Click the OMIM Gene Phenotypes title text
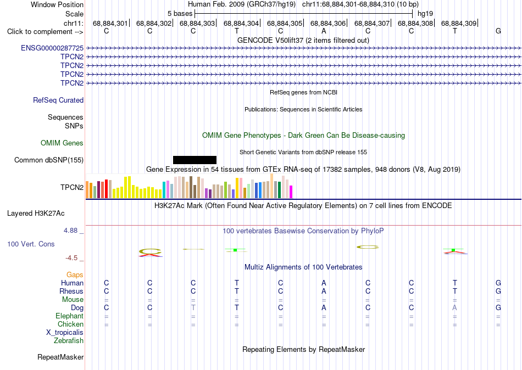This screenshot has width=522, height=370. [x=304, y=136]
